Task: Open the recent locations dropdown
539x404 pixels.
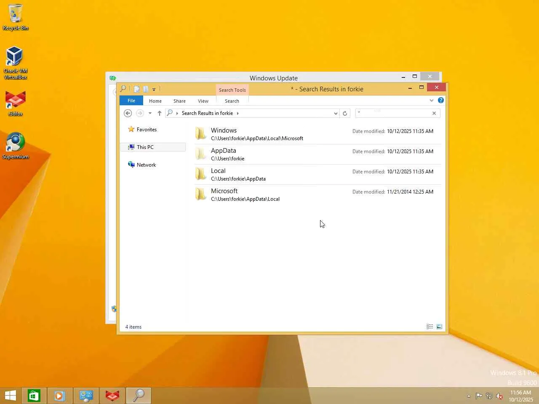Action: (150, 113)
